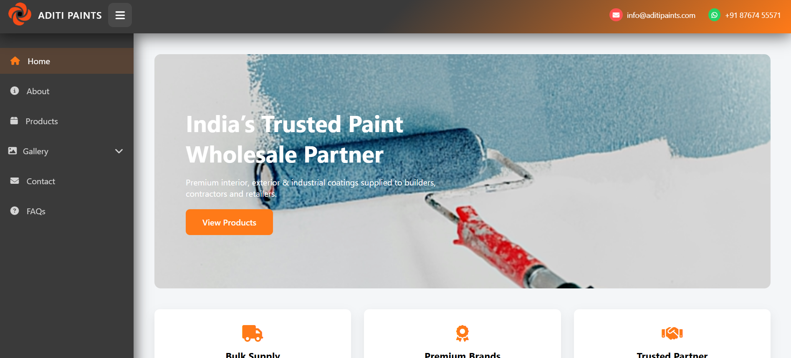Click the FAQs question mark icon
The width and height of the screenshot is (791, 358).
click(15, 210)
